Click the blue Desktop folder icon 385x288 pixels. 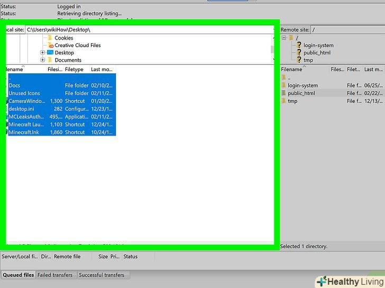tap(50, 52)
